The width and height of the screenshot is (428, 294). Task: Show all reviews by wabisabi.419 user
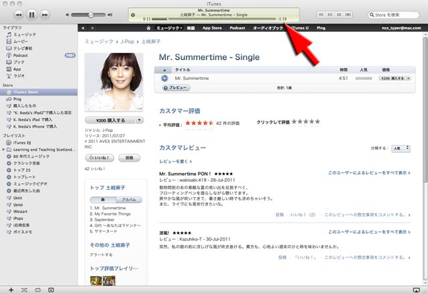coord(369,173)
